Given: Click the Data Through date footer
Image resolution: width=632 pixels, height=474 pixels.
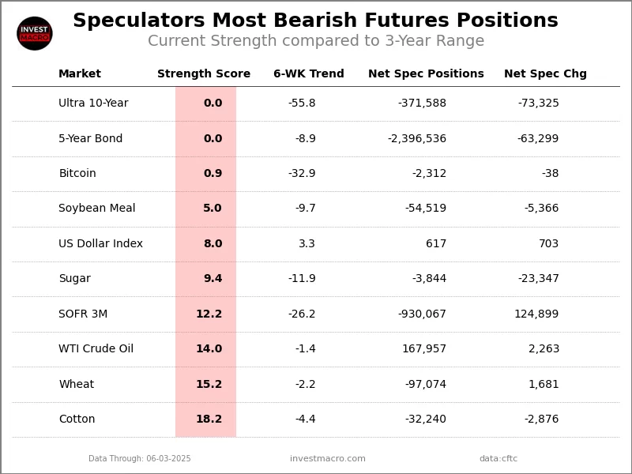Looking at the screenshot, I should point(140,459).
